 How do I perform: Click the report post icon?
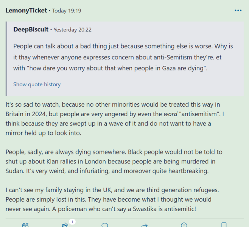click(x=184, y=225)
